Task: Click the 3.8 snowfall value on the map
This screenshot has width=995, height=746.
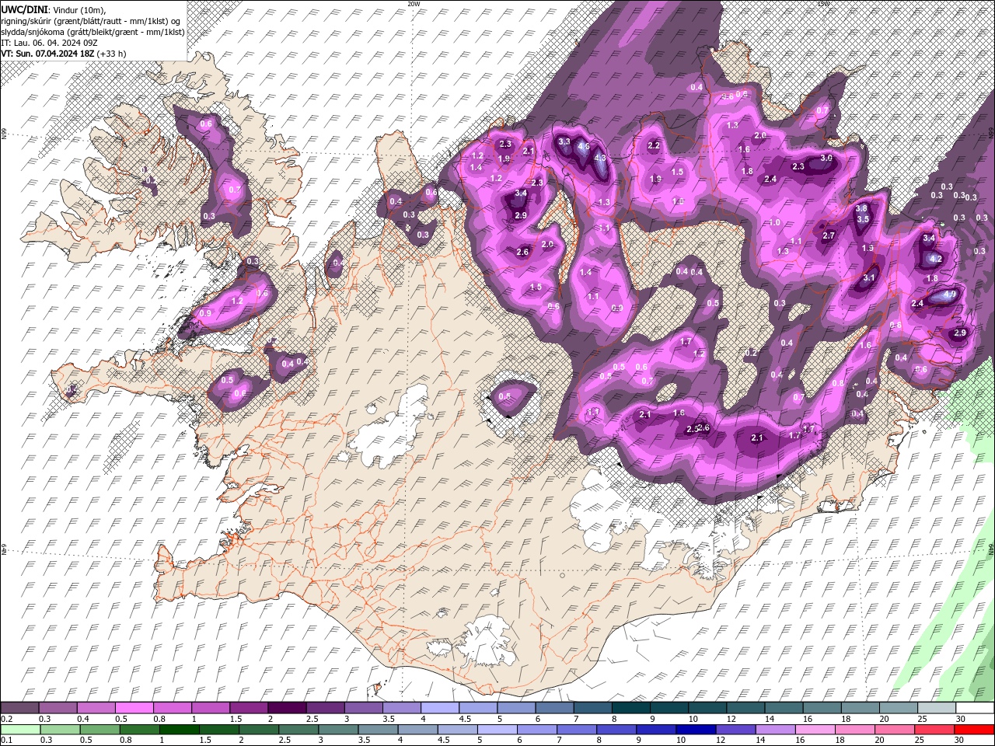Action: coord(861,209)
